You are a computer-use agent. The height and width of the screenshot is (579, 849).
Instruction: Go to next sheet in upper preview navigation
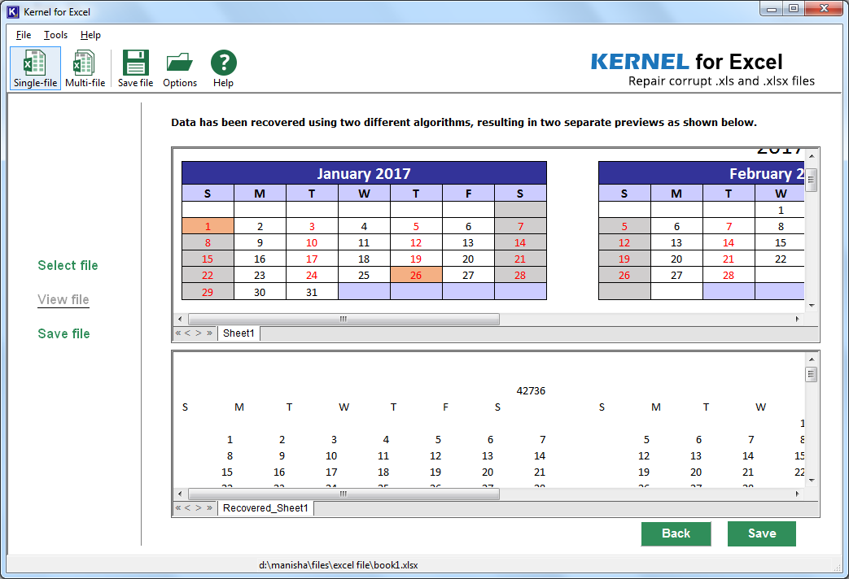pyautogui.click(x=198, y=333)
